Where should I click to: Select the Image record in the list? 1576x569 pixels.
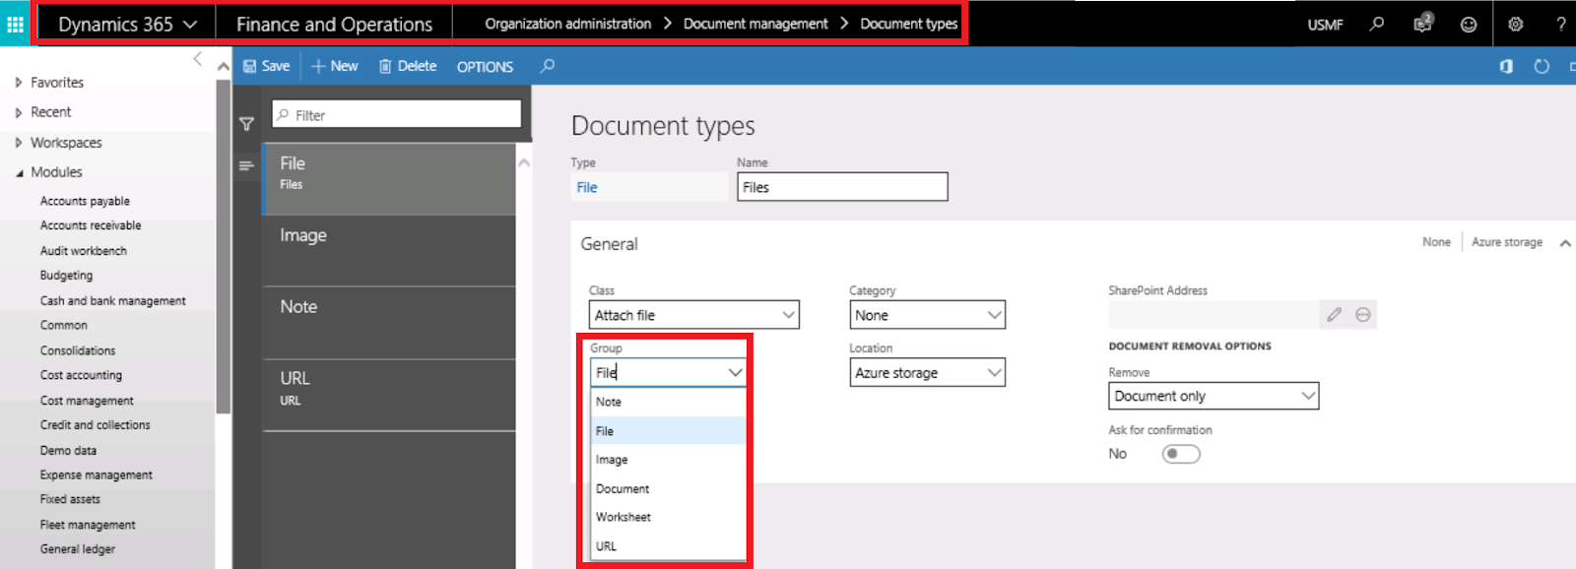tap(389, 251)
